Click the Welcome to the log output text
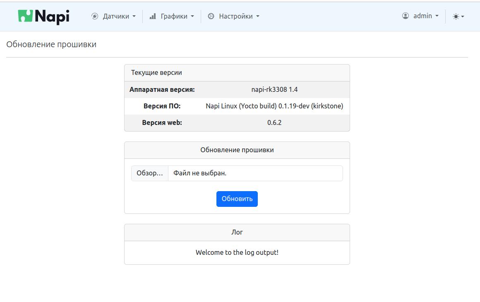This screenshot has width=480, height=302. click(x=237, y=252)
